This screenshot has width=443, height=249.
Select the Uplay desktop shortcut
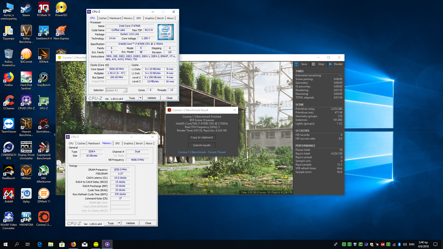pyautogui.click(x=26, y=196)
